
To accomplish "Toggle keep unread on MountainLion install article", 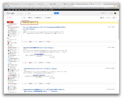I will click(x=41, y=84).
